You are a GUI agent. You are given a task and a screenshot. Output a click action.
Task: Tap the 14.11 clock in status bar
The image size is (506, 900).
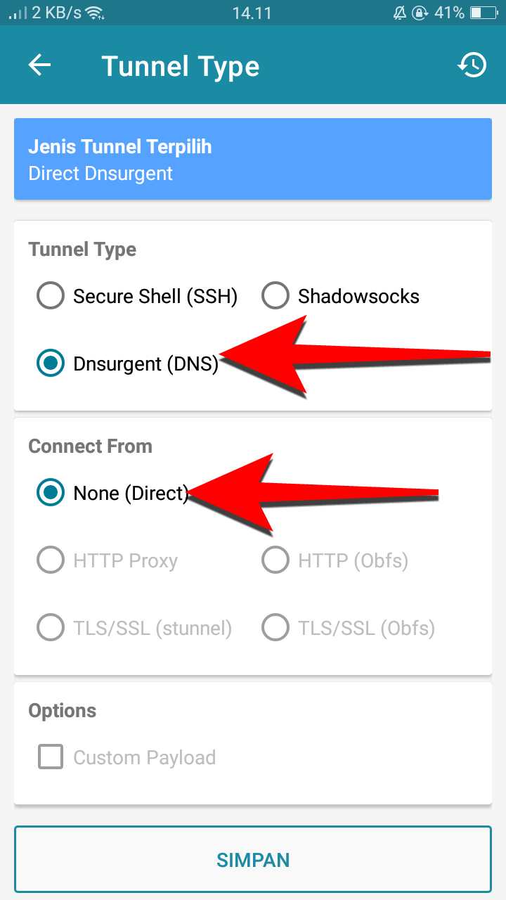[x=252, y=13]
